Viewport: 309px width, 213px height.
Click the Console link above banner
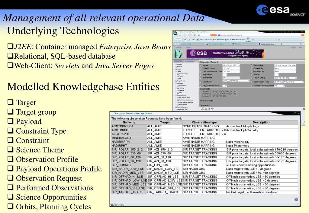tap(188, 48)
